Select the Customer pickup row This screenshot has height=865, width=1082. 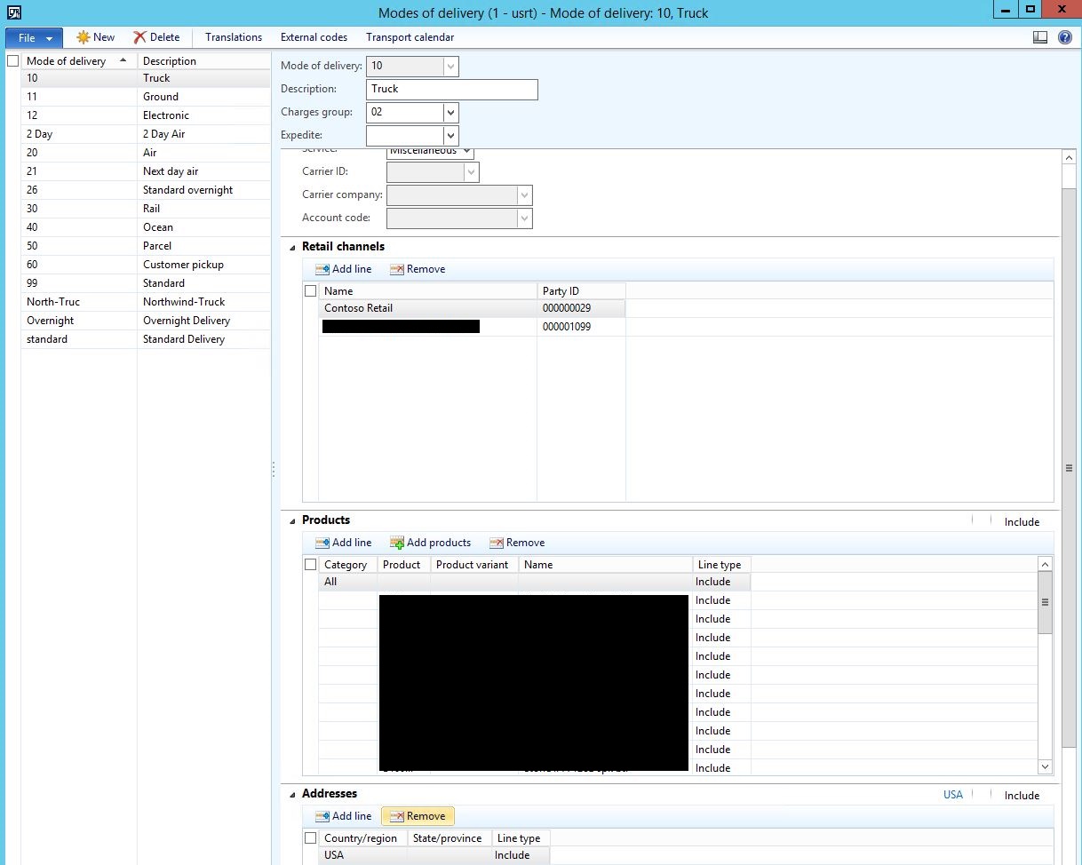coord(146,265)
